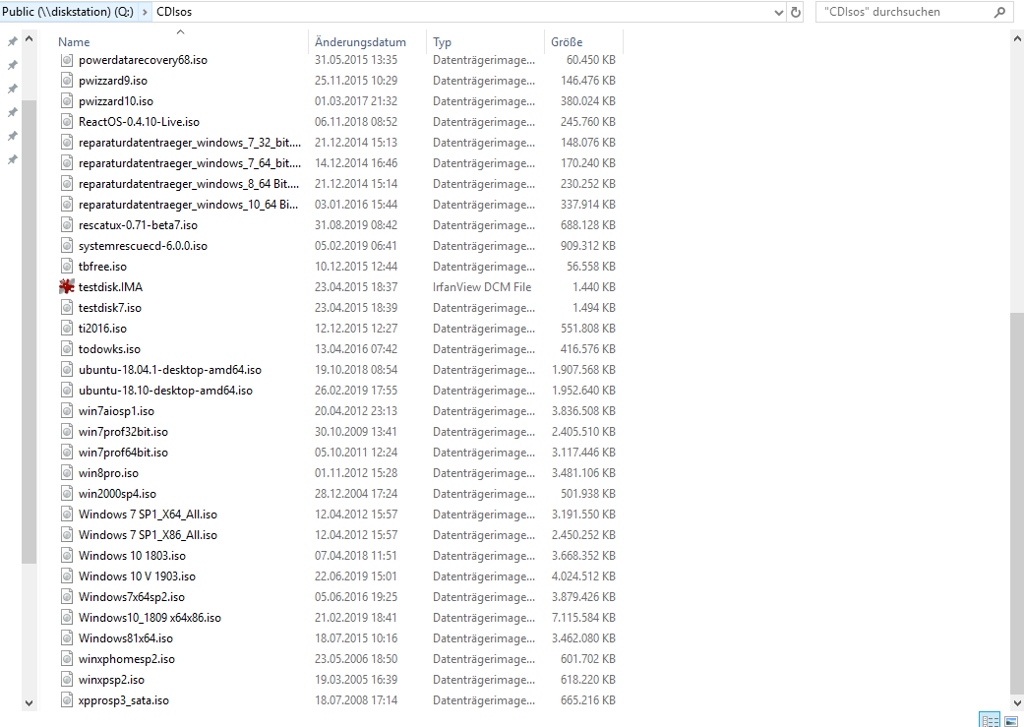Click the date 28.12.2004 17:24

pyautogui.click(x=356, y=493)
